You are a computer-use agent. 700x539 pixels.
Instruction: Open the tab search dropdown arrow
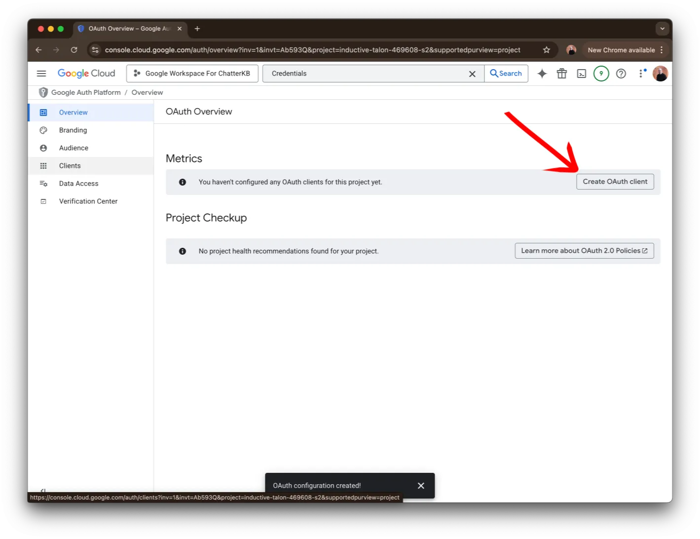pyautogui.click(x=663, y=29)
